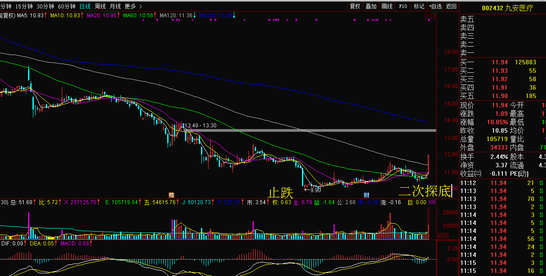Click the gray 13.48-13.30 price band

click(311, 130)
